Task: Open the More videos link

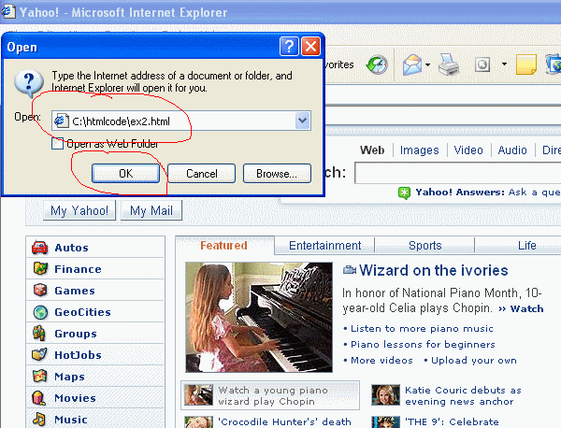Action: pos(381,360)
